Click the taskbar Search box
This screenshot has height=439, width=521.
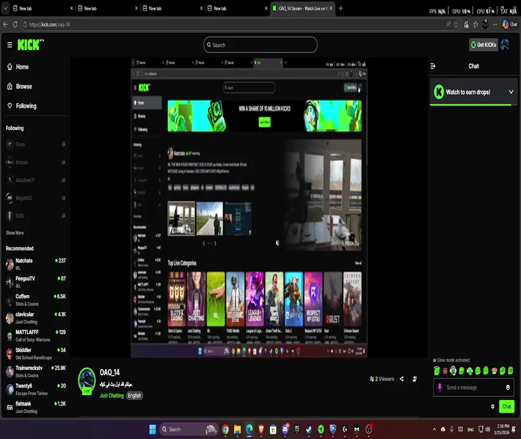click(188, 429)
